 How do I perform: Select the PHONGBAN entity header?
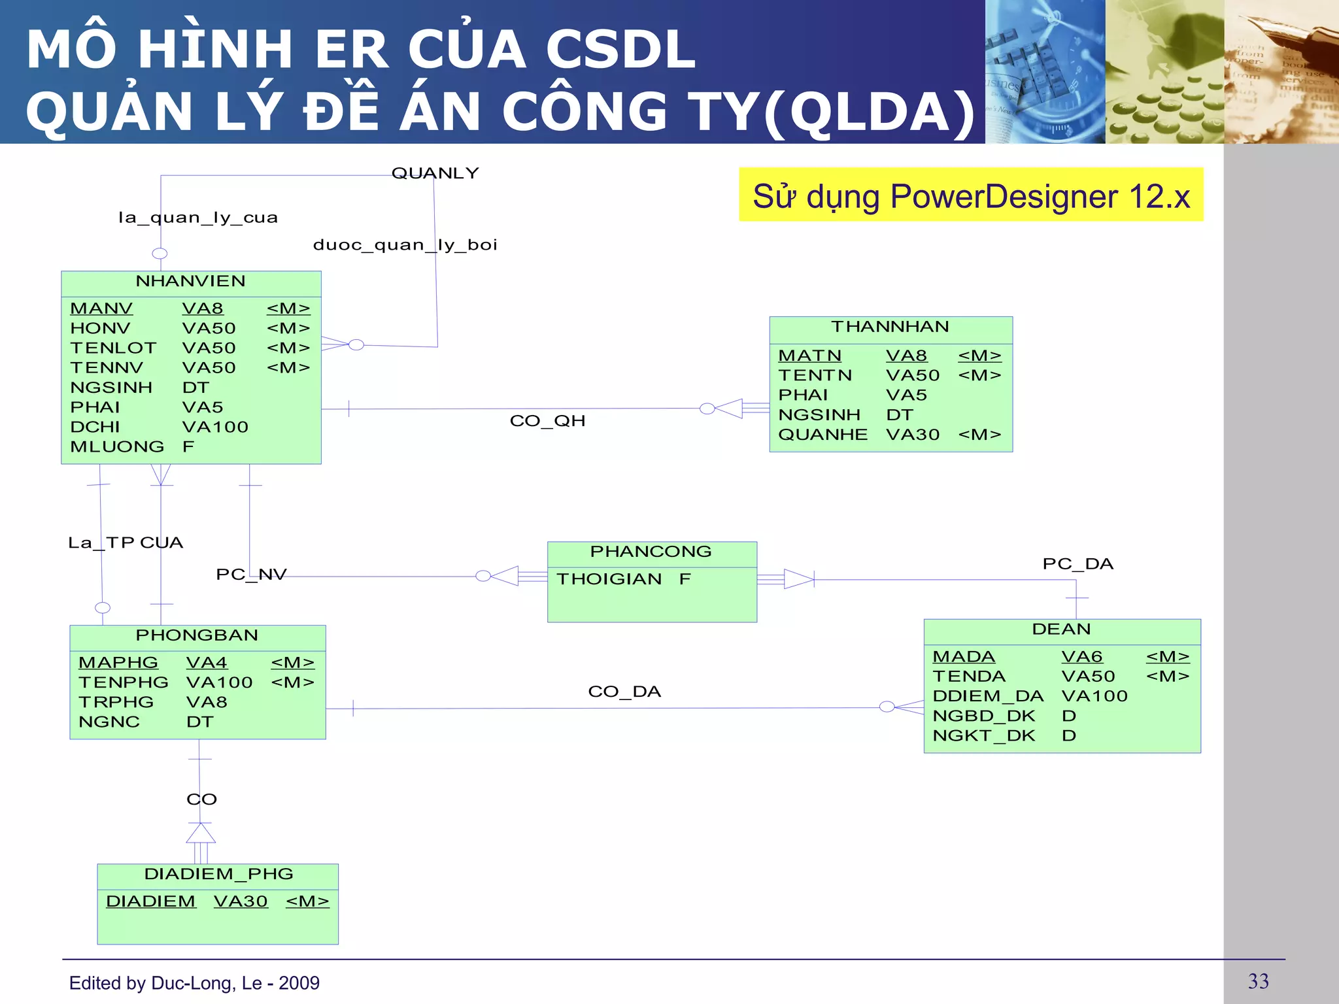point(197,635)
